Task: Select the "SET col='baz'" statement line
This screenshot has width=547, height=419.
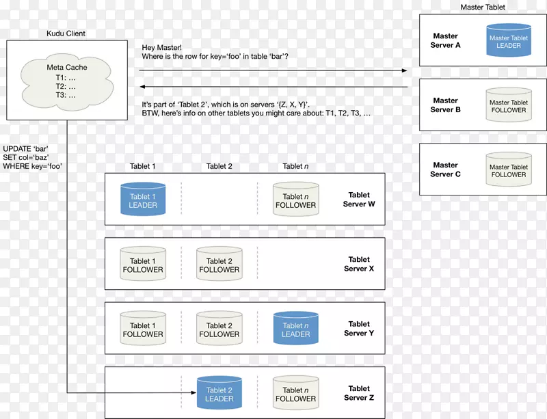Action: [x=26, y=158]
